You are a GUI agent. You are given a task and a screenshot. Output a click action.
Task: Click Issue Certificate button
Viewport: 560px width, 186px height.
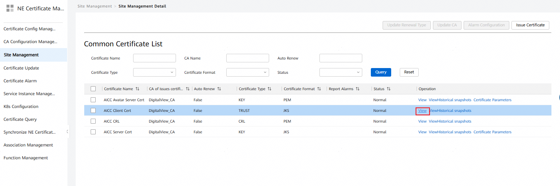530,25
